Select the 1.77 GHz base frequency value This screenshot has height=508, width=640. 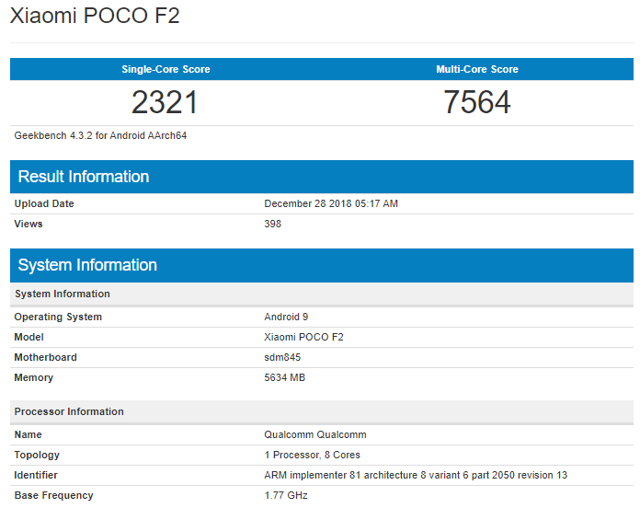(286, 495)
